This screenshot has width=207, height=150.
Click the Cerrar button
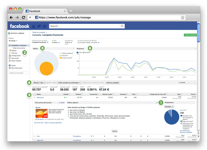click(115, 131)
